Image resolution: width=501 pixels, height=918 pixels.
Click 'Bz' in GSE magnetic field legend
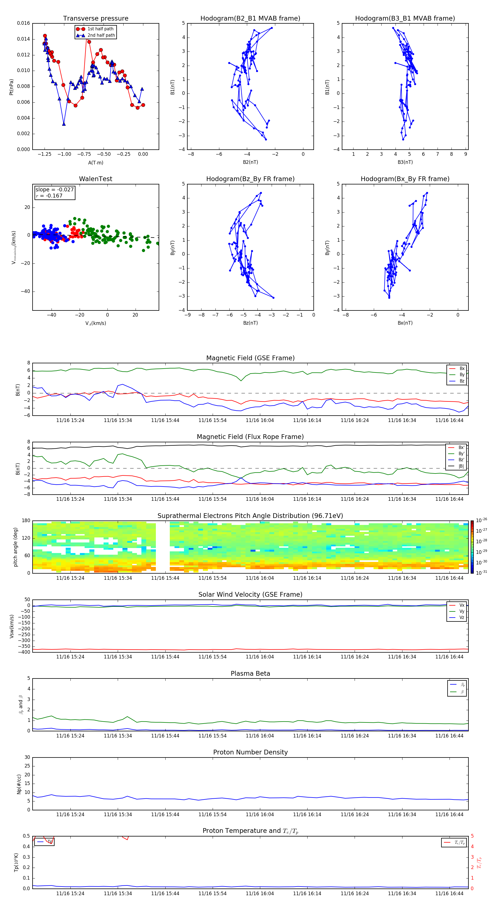(457, 381)
